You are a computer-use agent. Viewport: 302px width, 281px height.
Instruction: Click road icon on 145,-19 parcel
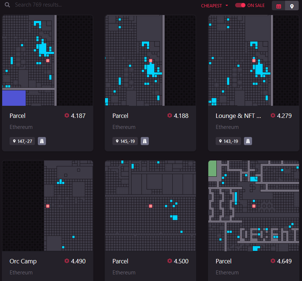pyautogui.click(x=145, y=141)
